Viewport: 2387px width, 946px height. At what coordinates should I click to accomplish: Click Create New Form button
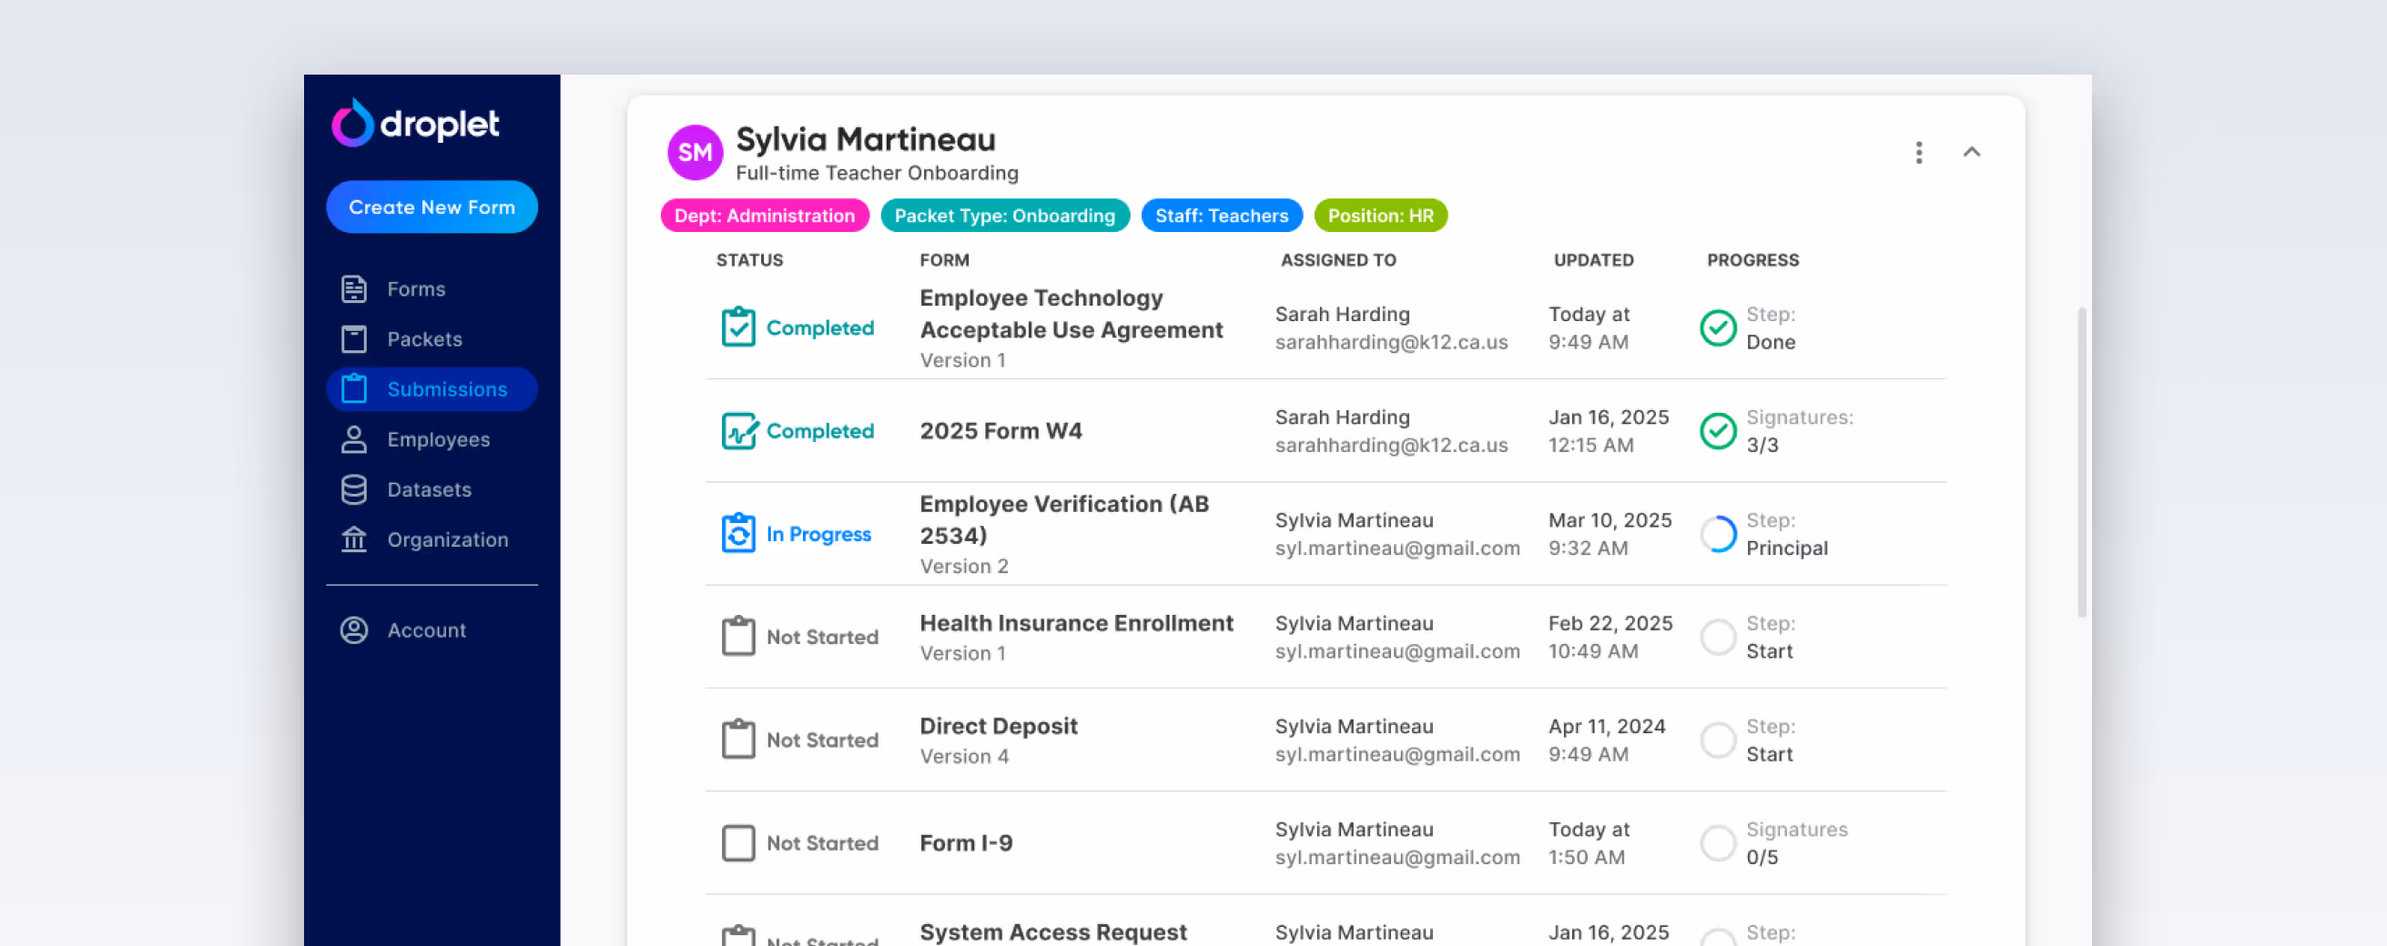pyautogui.click(x=432, y=207)
